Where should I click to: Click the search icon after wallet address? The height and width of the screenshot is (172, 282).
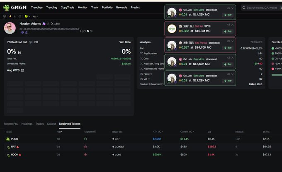pos(81,31)
